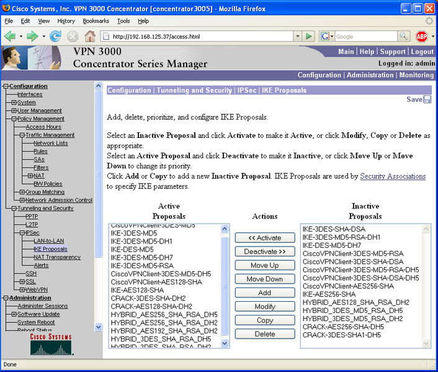Click the address bar URL field
Viewport: 438px width, 372px height.
(x=197, y=37)
